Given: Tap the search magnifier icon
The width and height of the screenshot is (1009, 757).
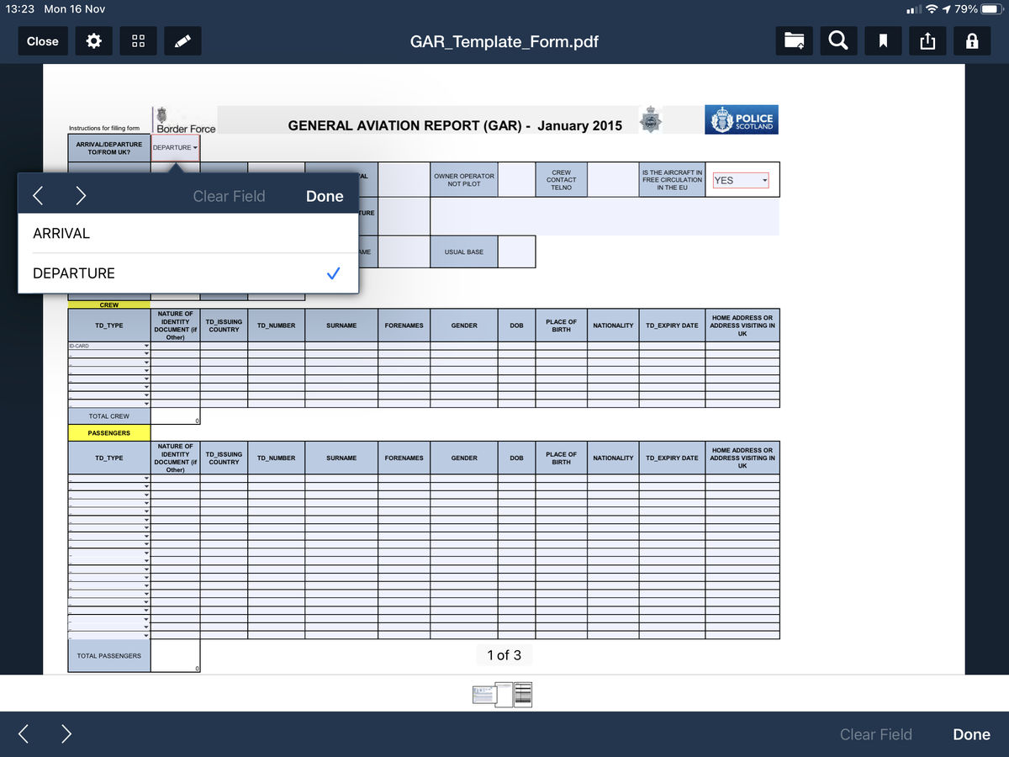Looking at the screenshot, I should 838,41.
